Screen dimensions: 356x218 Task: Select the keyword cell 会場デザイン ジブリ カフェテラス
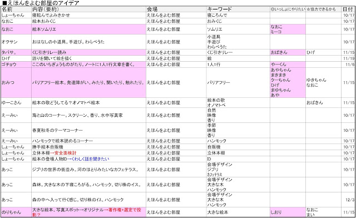tap(238, 170)
